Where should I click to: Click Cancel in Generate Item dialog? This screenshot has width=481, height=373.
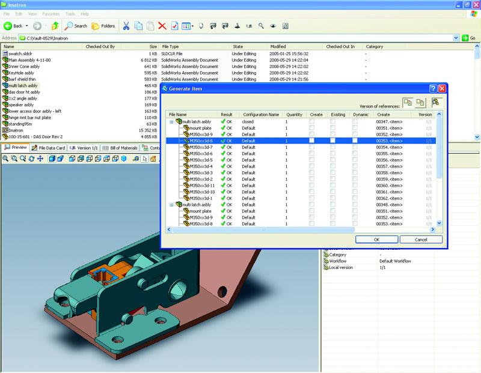[x=421, y=239]
